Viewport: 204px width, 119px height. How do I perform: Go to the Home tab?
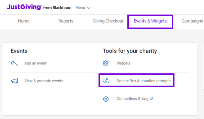tap(24, 21)
